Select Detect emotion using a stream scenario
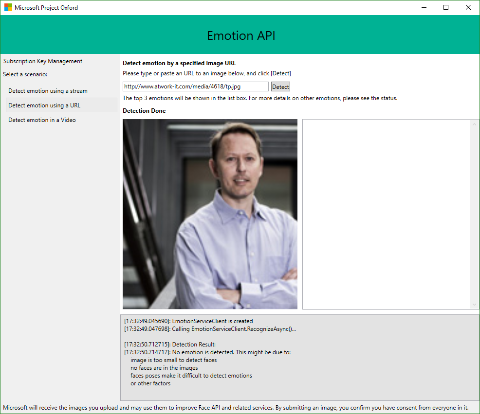480x414 pixels. pos(61,91)
